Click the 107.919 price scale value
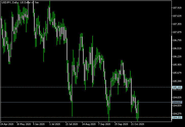 coord(177,8)
